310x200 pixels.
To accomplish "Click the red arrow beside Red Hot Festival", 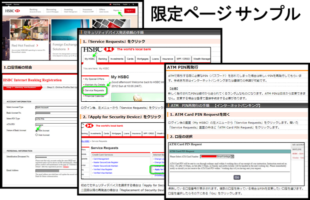I will 37,45.
